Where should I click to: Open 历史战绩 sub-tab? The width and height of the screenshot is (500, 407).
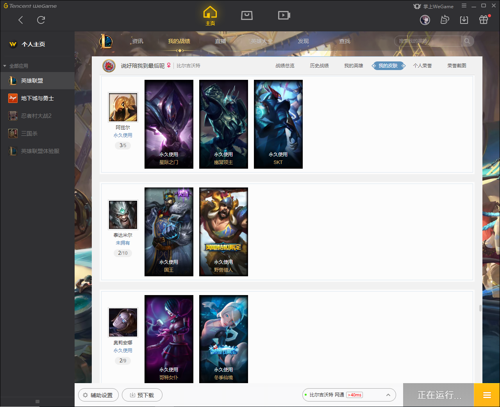click(319, 66)
